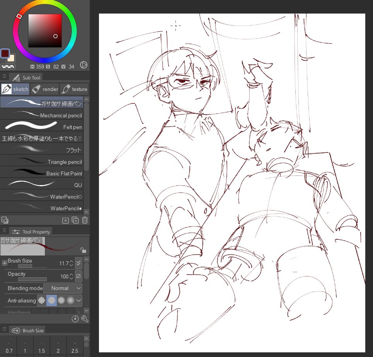The image size is (373, 357).
Task: Select the WaterPencil● brush
Action: [x=42, y=207]
